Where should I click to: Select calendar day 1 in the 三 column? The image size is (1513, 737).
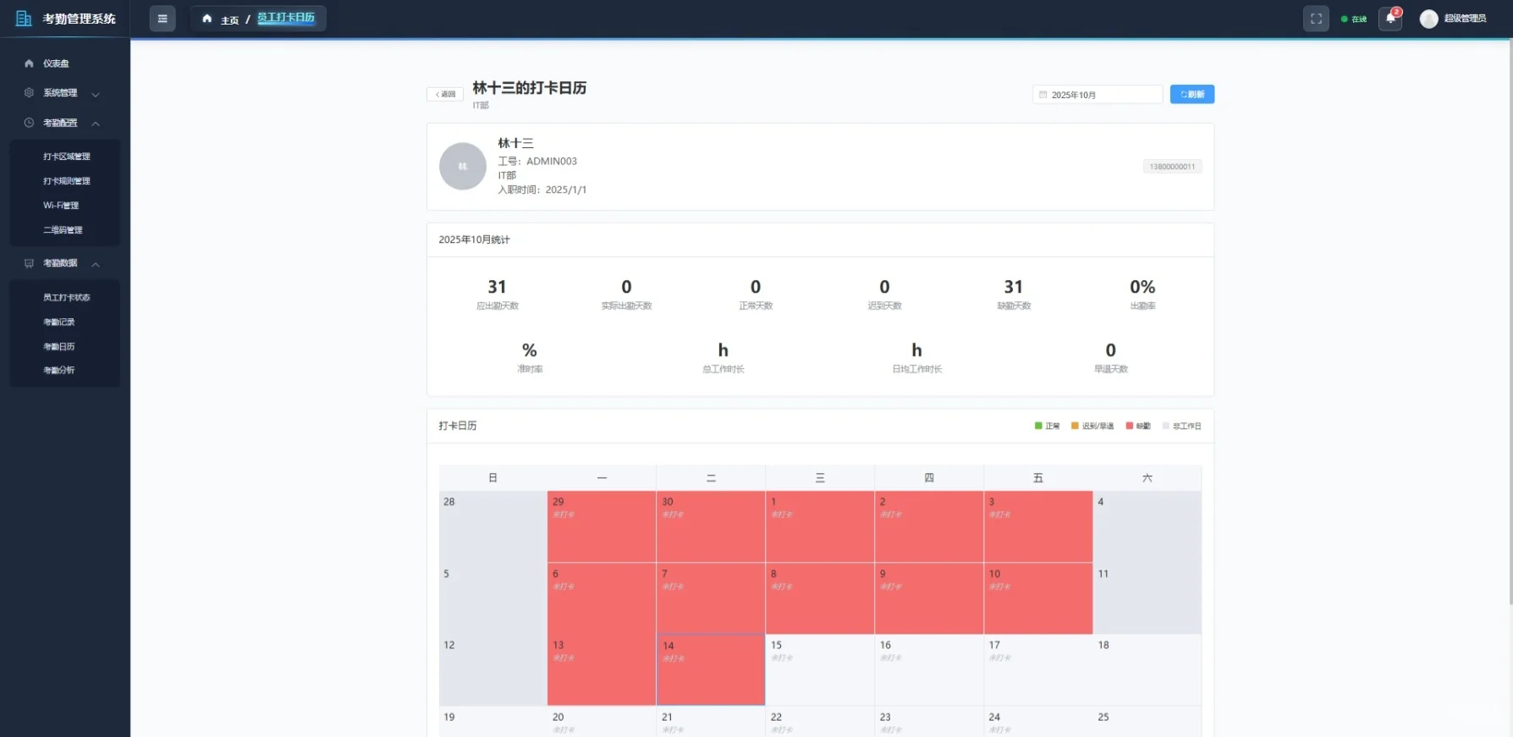[x=820, y=526]
